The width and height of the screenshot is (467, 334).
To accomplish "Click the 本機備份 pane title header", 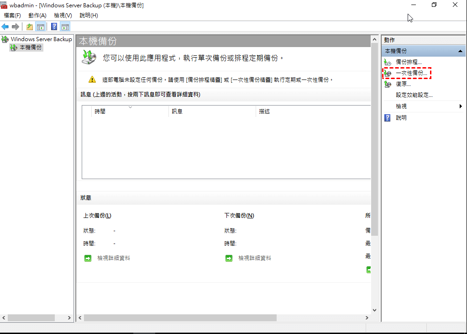I will point(98,41).
